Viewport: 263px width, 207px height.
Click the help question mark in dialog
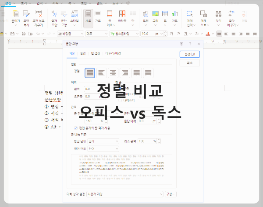[190, 44]
